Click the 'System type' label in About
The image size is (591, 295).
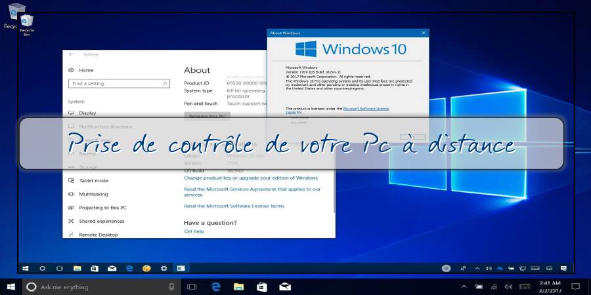[x=198, y=90]
